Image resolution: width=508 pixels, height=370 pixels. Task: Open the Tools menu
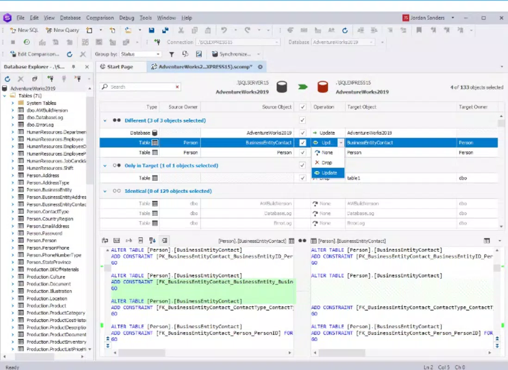click(145, 18)
